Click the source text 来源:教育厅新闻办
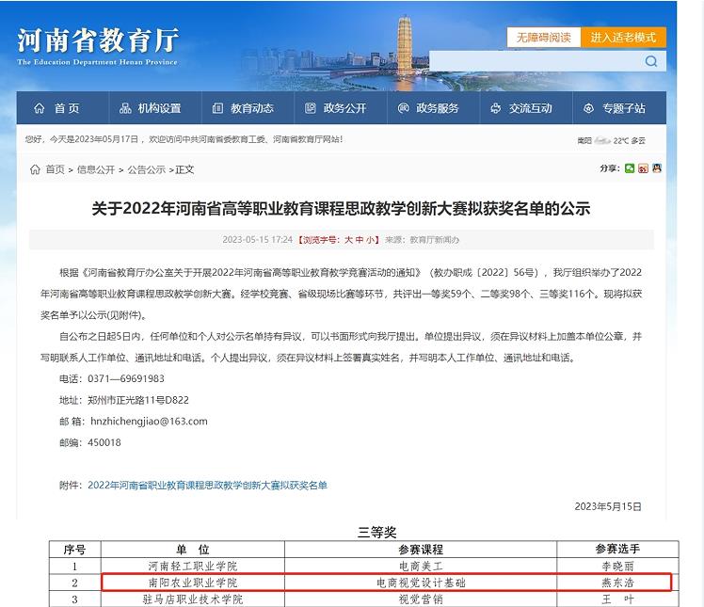704x607 pixels. click(x=422, y=240)
